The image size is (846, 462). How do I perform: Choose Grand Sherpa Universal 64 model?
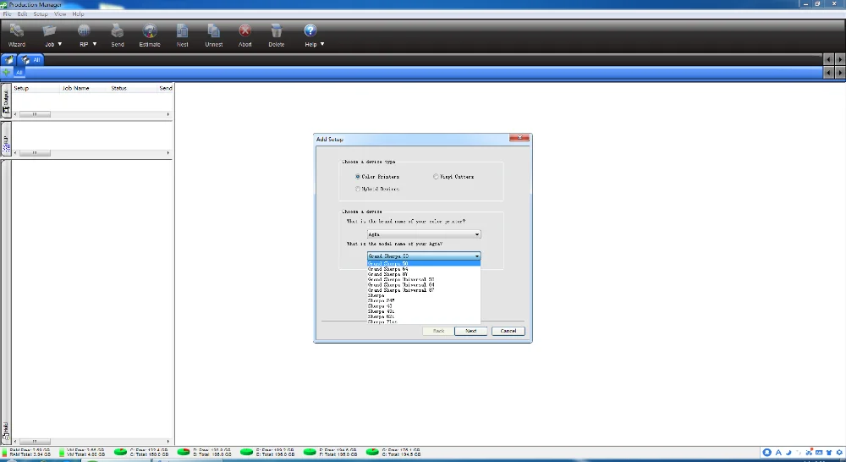click(424, 284)
